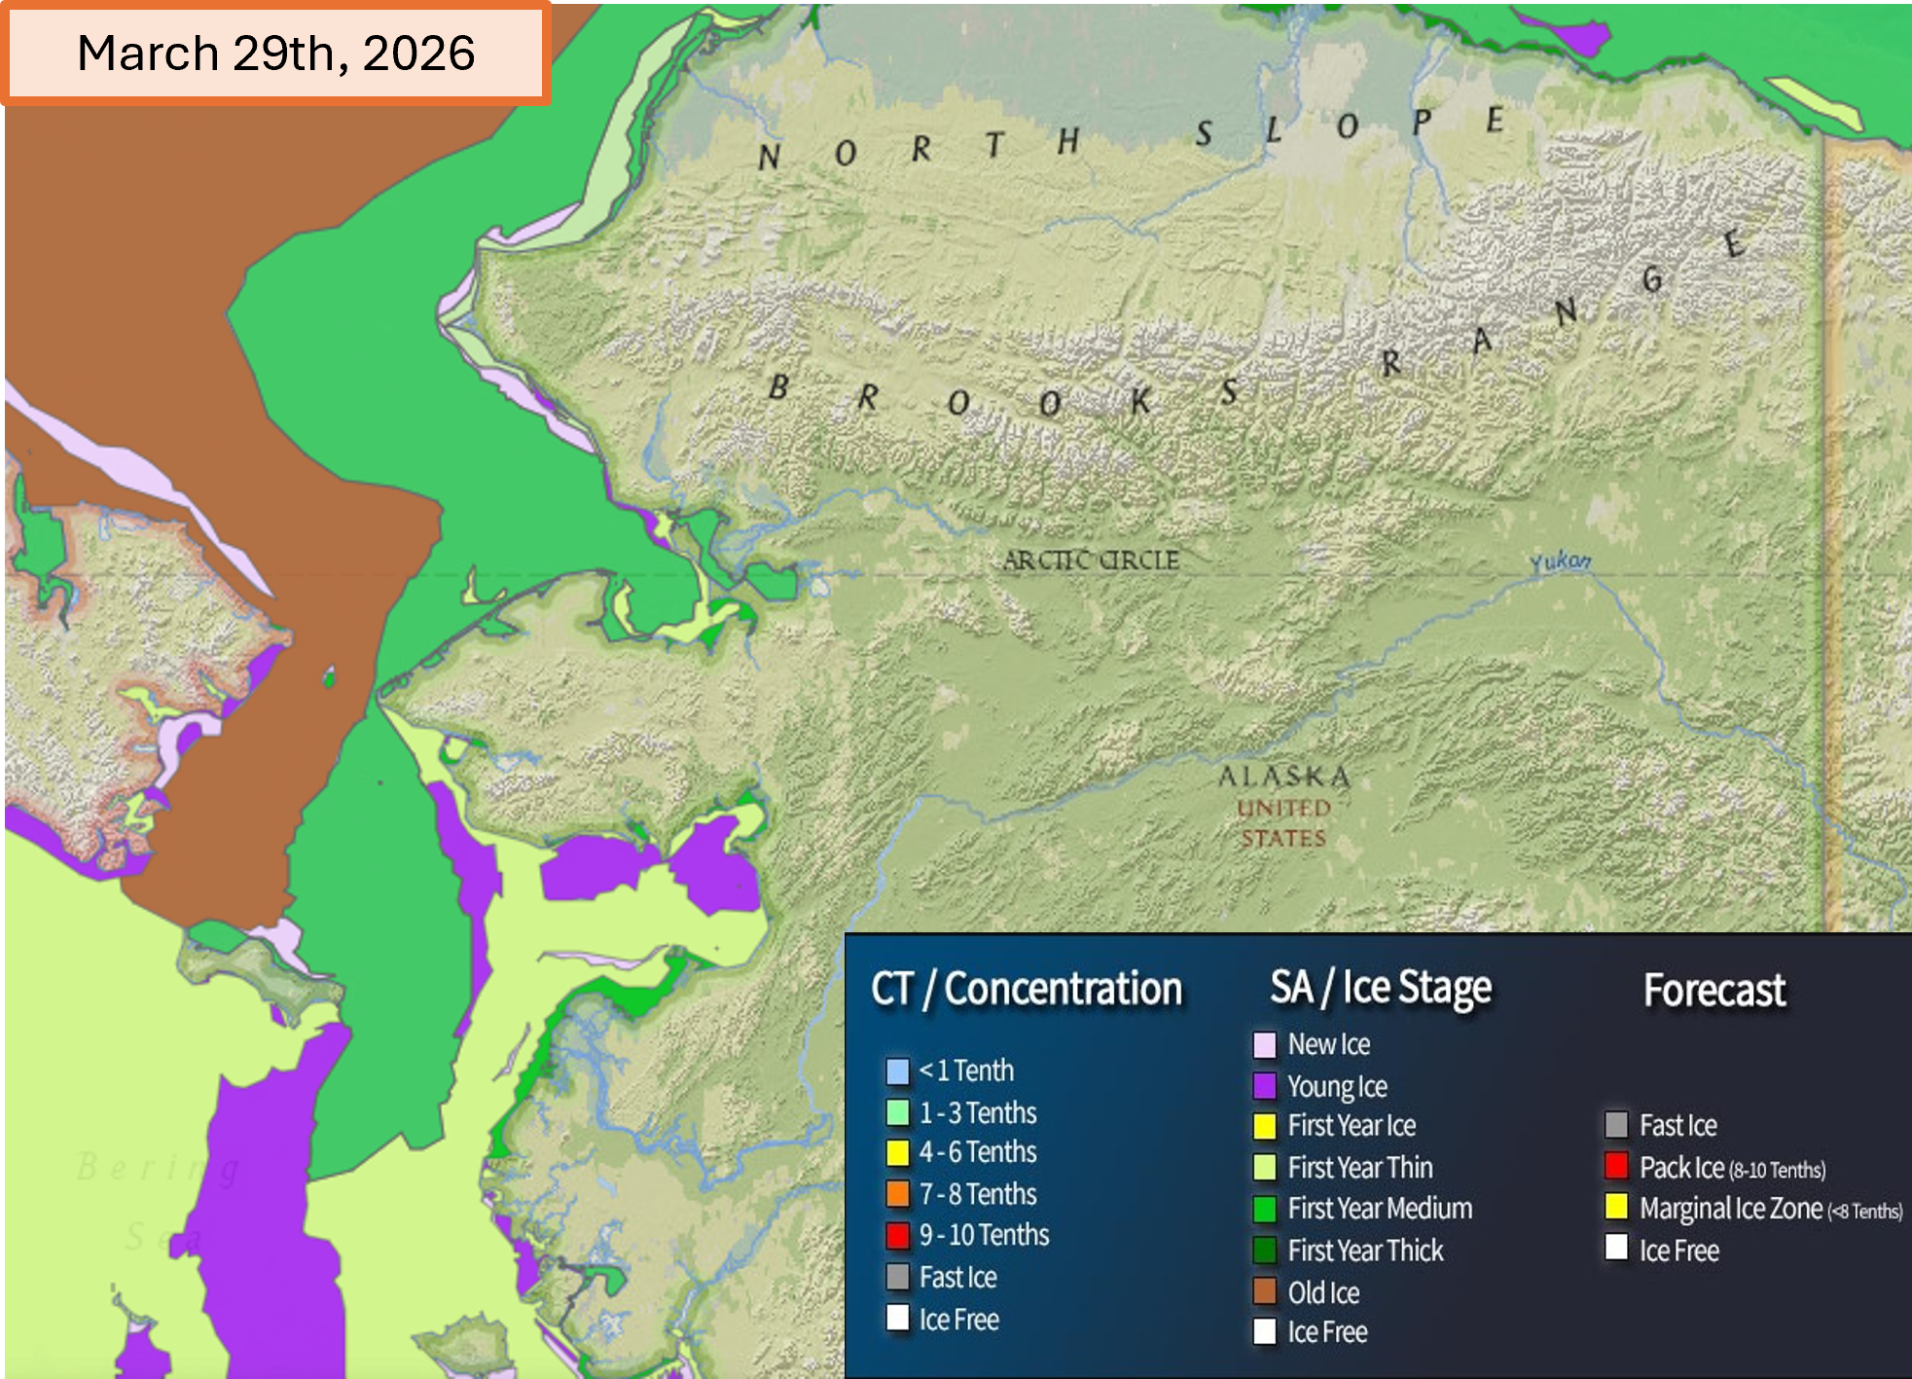Click the Yukon river label
1912x1379 pixels.
click(1560, 562)
